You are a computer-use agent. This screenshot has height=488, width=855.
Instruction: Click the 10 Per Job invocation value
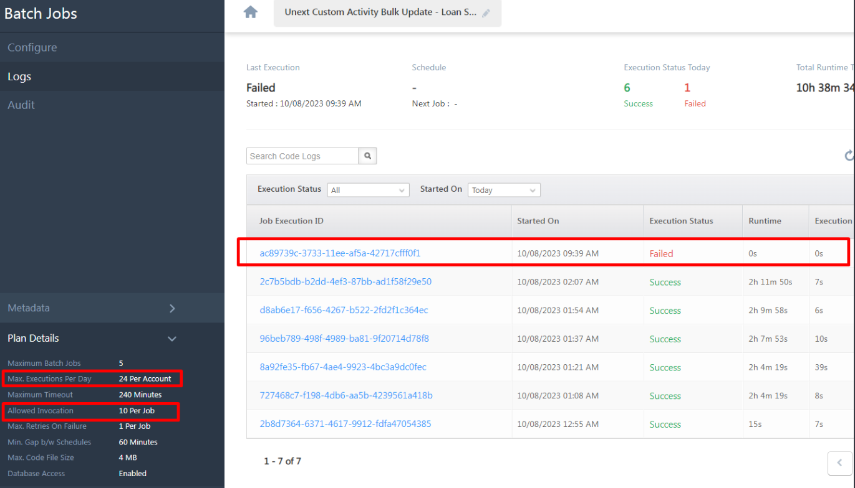pos(137,411)
